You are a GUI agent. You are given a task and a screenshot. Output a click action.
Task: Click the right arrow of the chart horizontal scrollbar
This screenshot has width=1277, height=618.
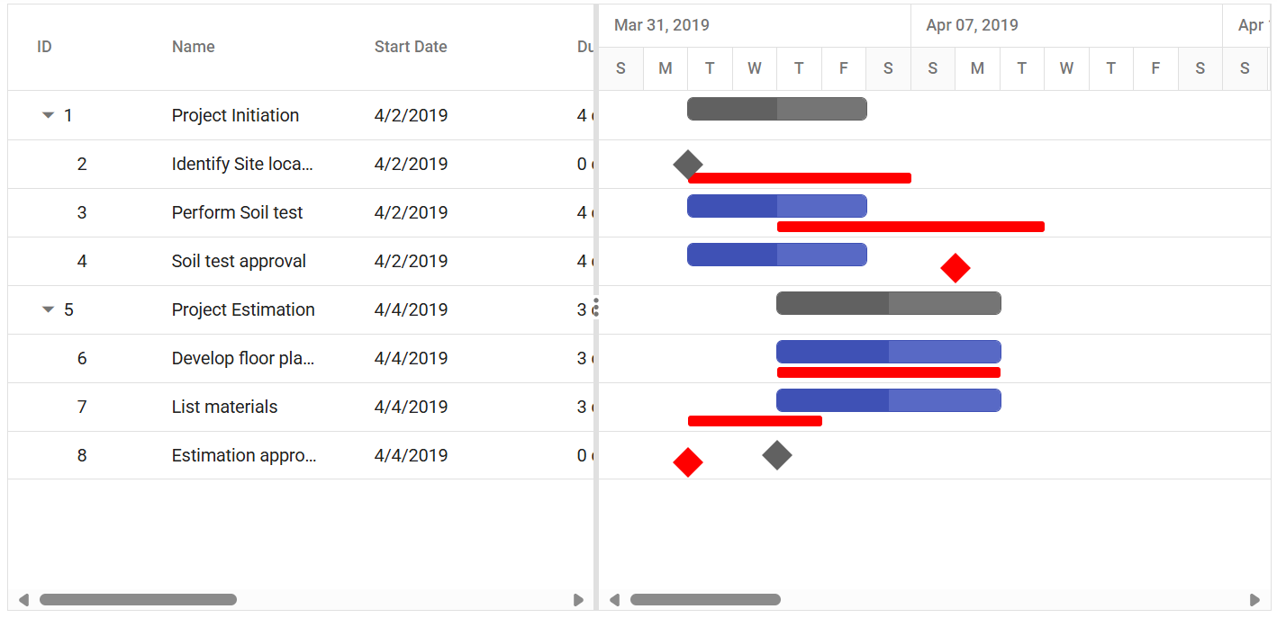pos(1255,600)
